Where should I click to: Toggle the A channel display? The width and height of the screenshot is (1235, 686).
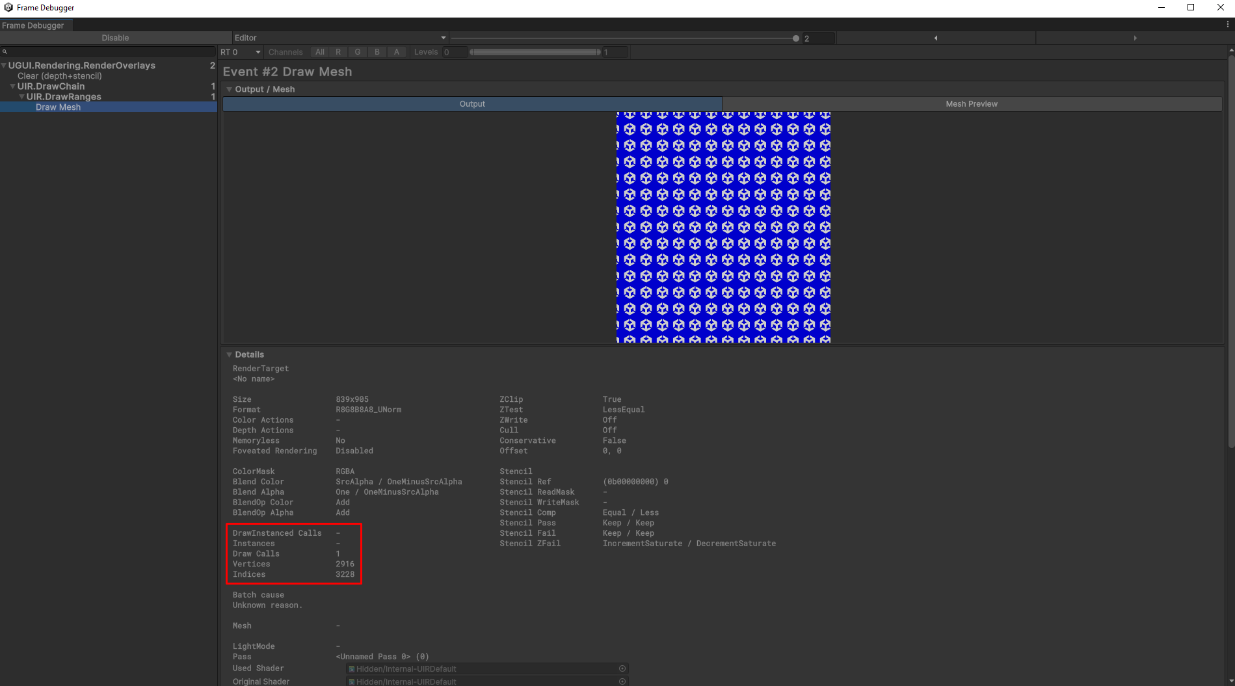(x=397, y=51)
